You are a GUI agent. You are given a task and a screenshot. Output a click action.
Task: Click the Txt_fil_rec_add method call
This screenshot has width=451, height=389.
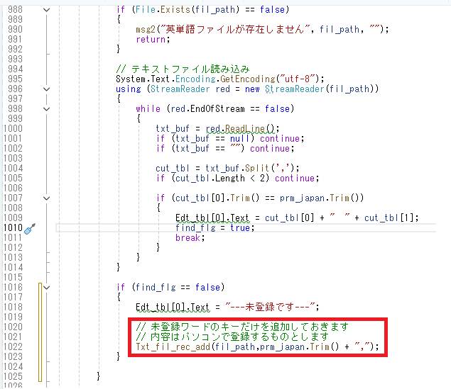tap(170, 347)
